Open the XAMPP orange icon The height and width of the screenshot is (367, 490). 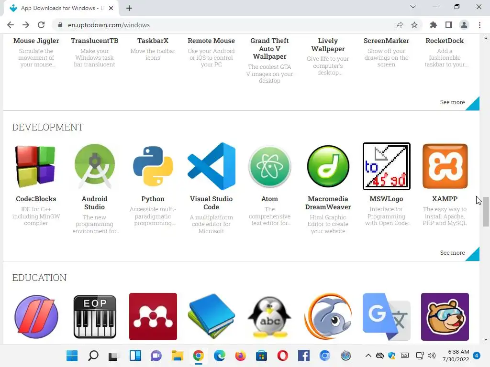pyautogui.click(x=445, y=166)
